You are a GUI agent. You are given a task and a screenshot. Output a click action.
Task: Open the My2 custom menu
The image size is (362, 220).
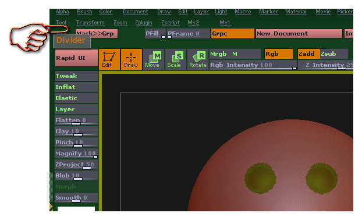pos(193,23)
